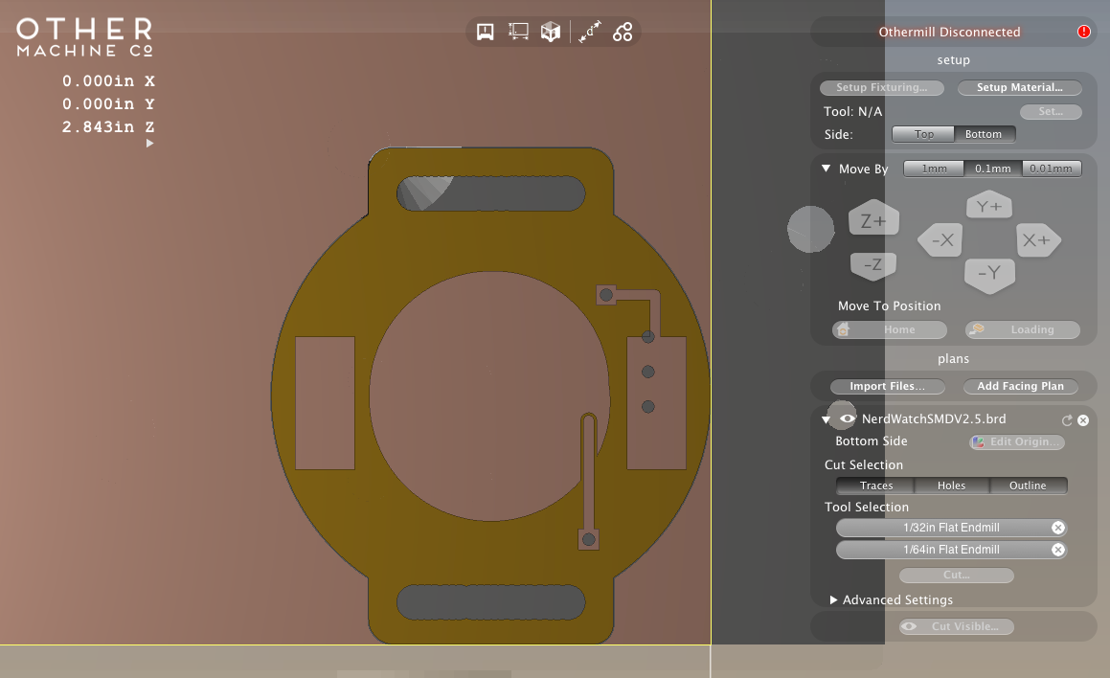The image size is (1110, 678).
Task: Toggle Outline cut selection
Action: coord(1028,486)
